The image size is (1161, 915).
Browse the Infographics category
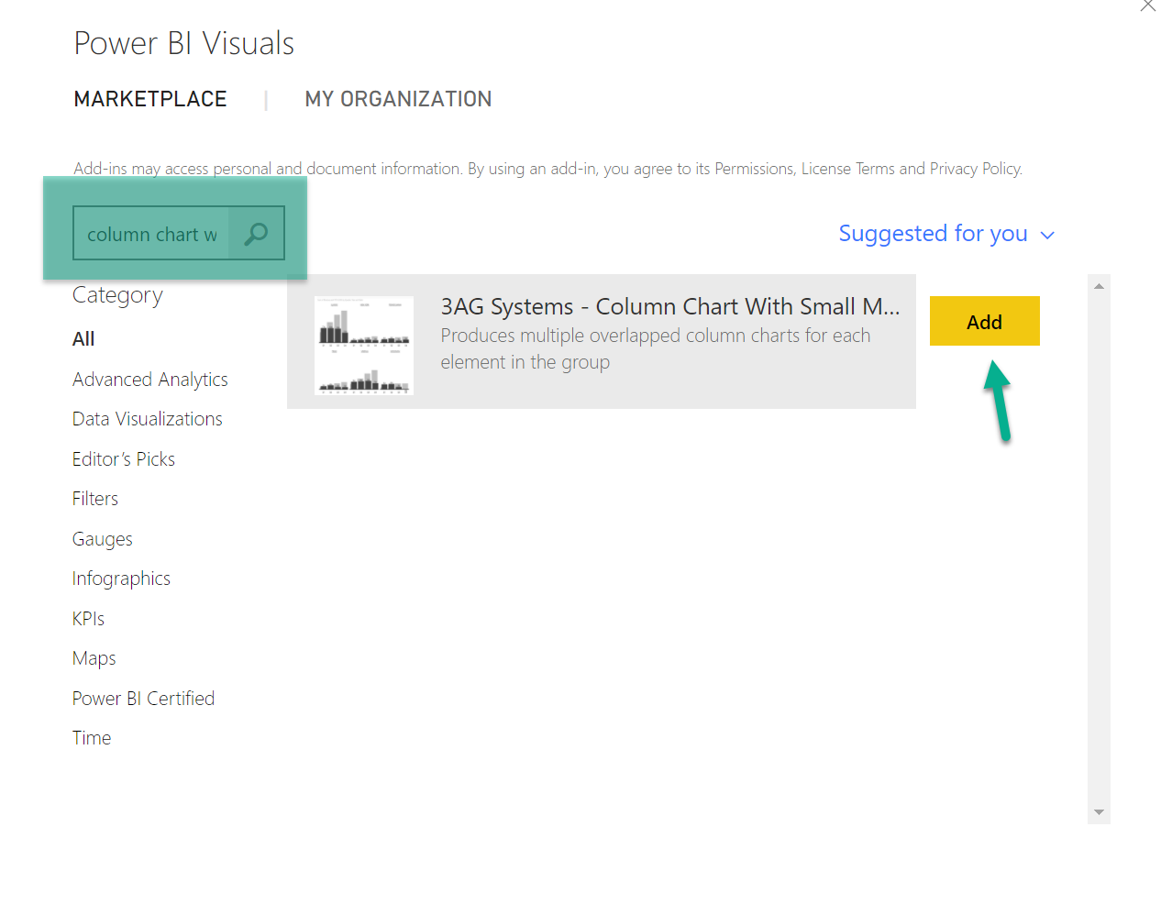coord(121,579)
